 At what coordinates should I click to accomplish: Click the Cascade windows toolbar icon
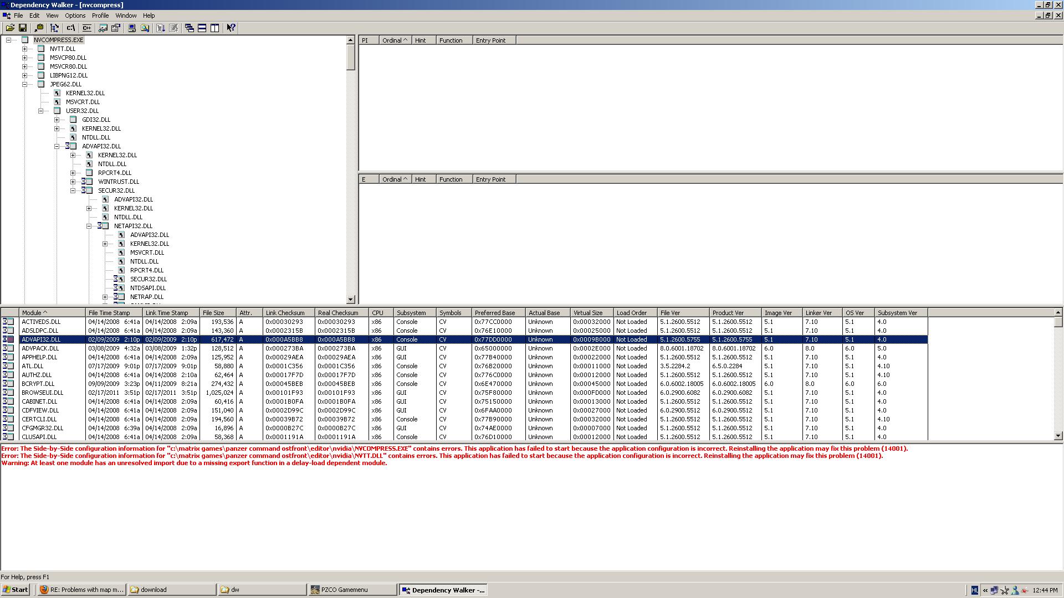pyautogui.click(x=189, y=28)
